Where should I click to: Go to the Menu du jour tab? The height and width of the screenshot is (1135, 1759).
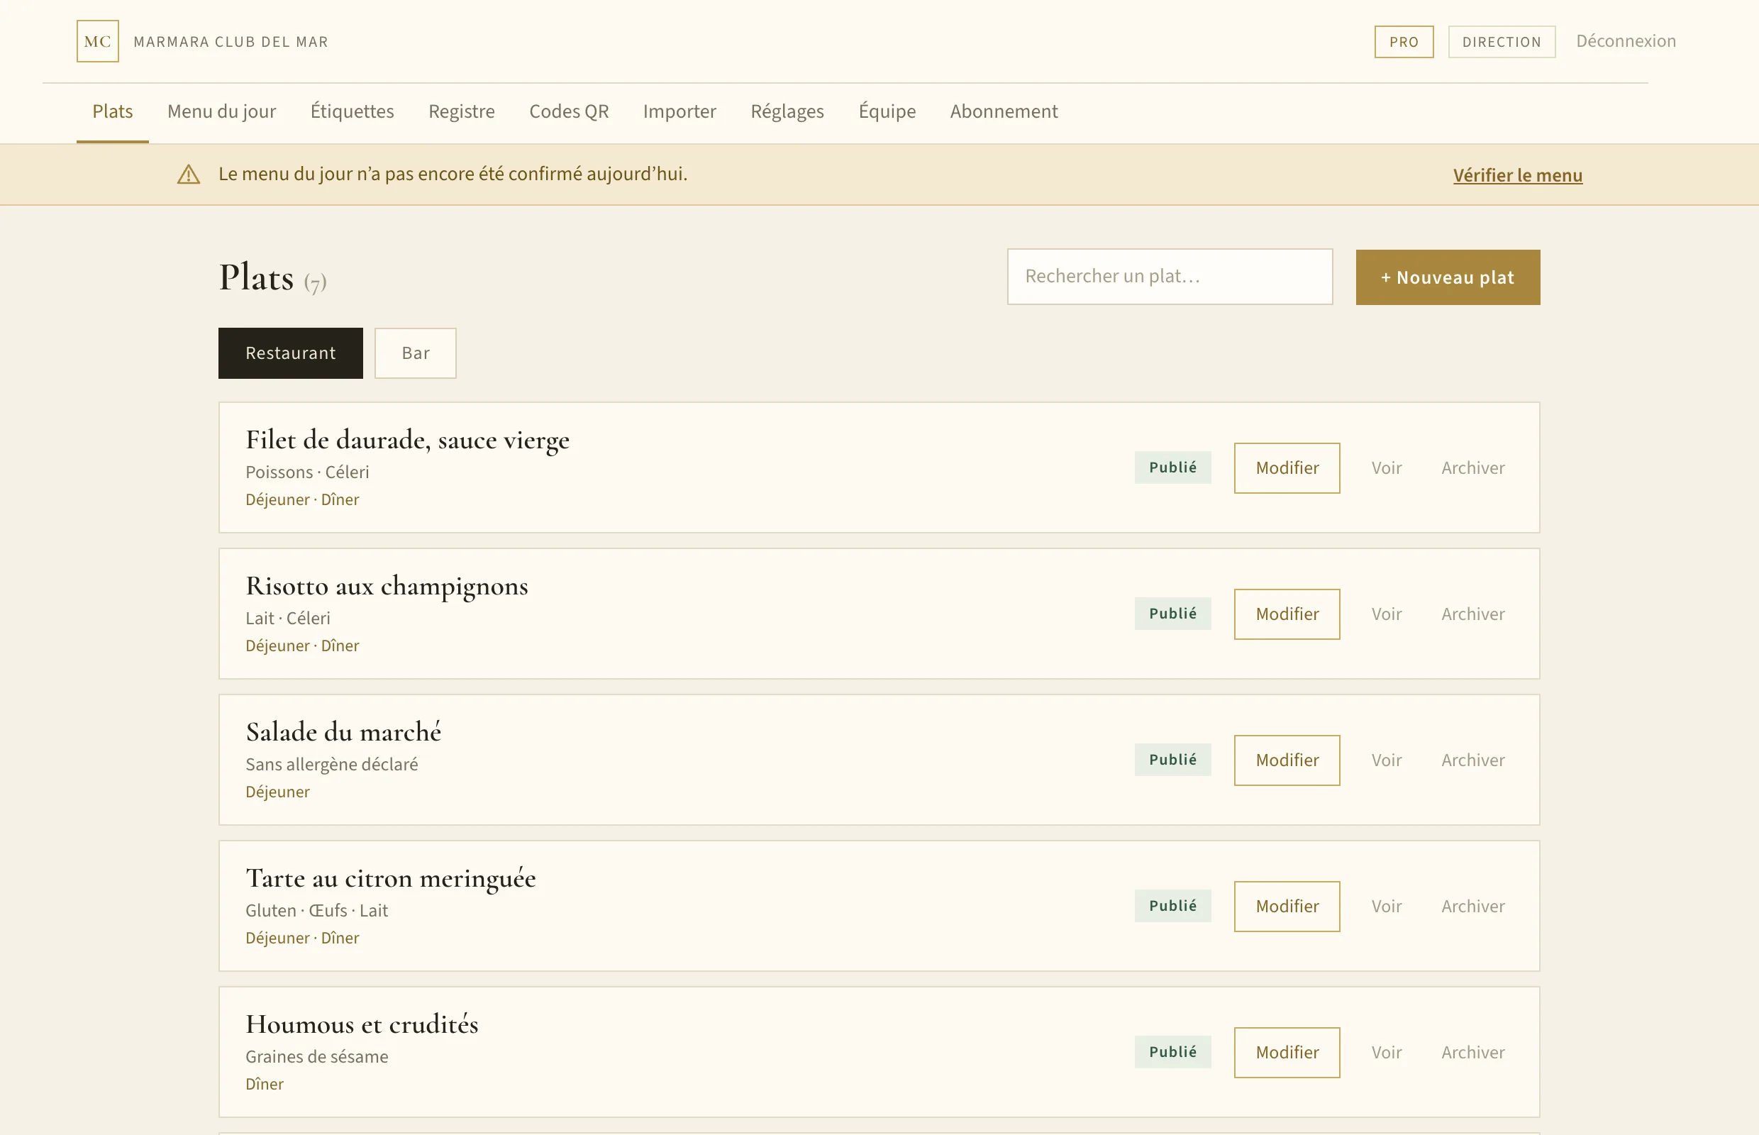click(222, 111)
